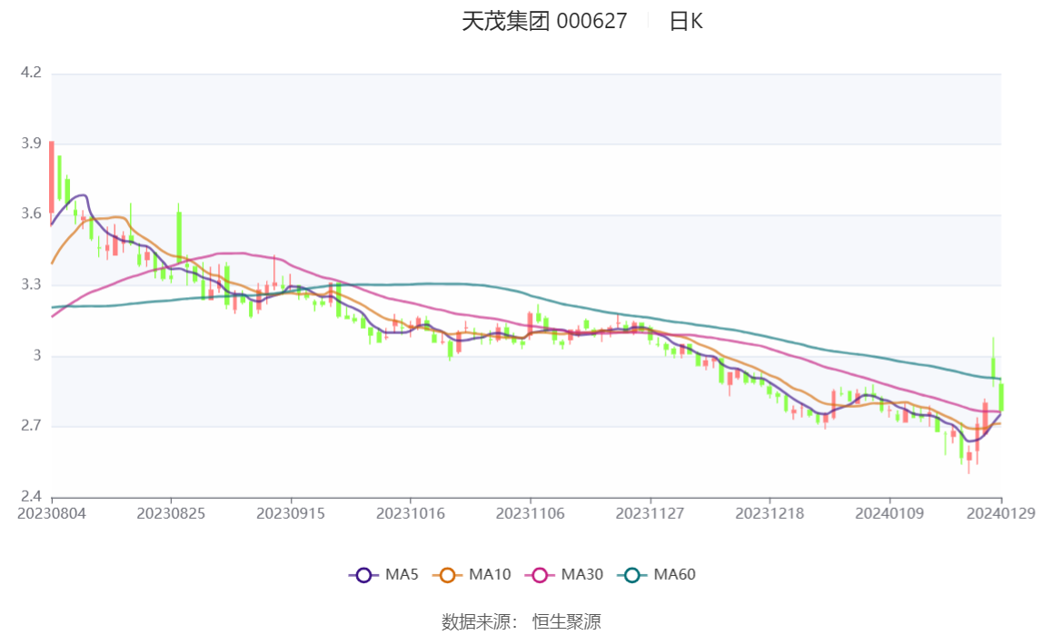
Task: Click y-axis value 3.9
Action: [31, 143]
